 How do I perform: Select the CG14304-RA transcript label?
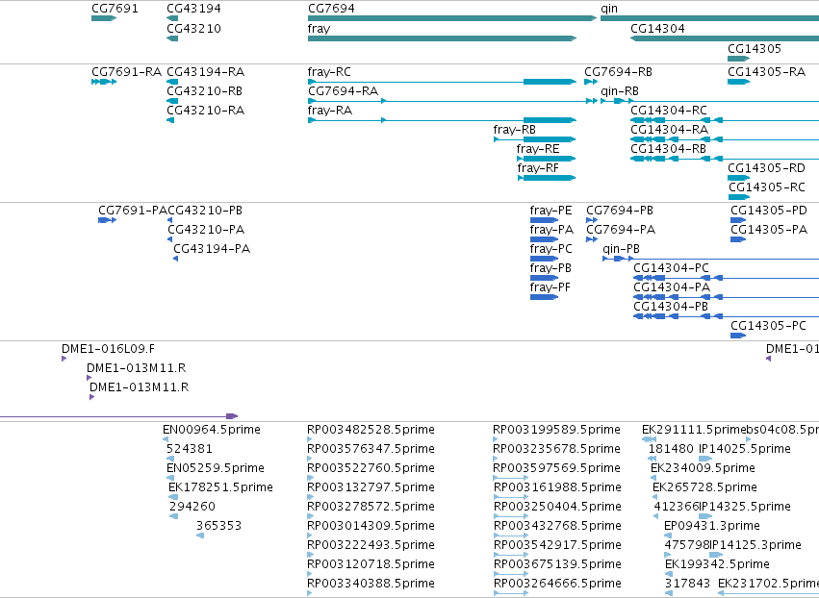tap(670, 130)
